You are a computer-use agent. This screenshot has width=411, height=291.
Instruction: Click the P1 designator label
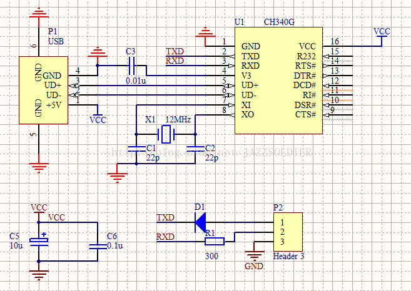pos(53,31)
